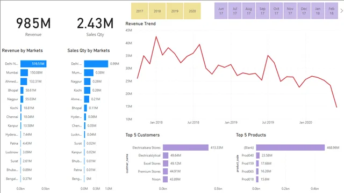
Task: Click the Jul 2019 axis label on Revenue Trend
Action: (268, 123)
